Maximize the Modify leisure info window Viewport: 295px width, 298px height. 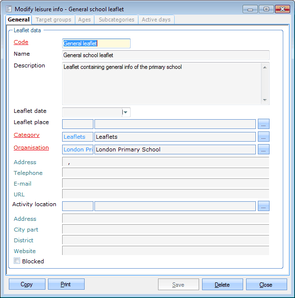tap(266, 9)
